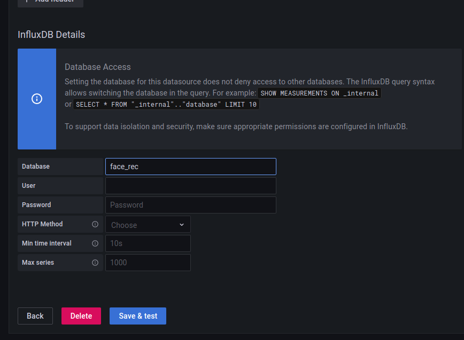Image resolution: width=464 pixels, height=340 pixels.
Task: Click the Min time interval info icon
Action: [x=95, y=243]
